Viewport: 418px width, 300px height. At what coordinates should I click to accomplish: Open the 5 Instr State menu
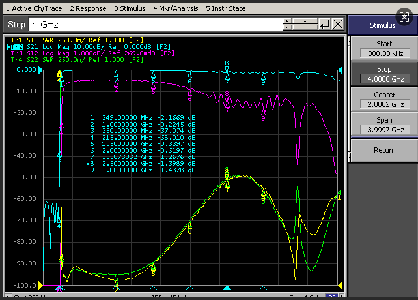[x=225, y=8]
